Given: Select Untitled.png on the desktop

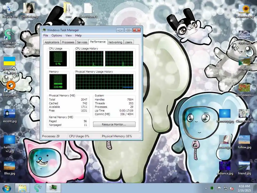Looking at the screenshot, I should [x=29, y=10].
